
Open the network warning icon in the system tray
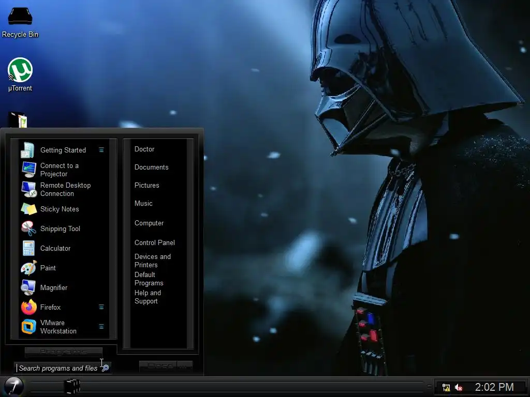click(x=446, y=388)
